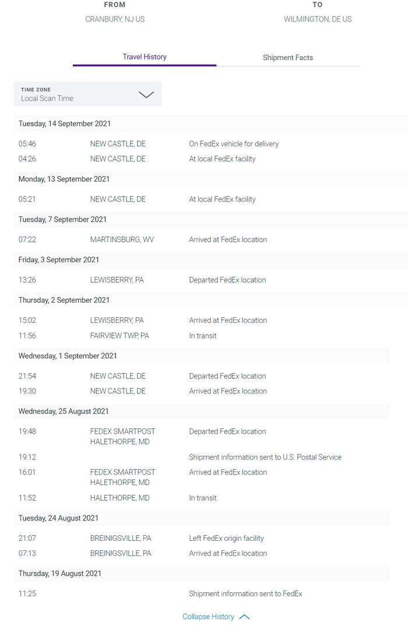Switch to the Shipment Facts tab

click(x=287, y=58)
